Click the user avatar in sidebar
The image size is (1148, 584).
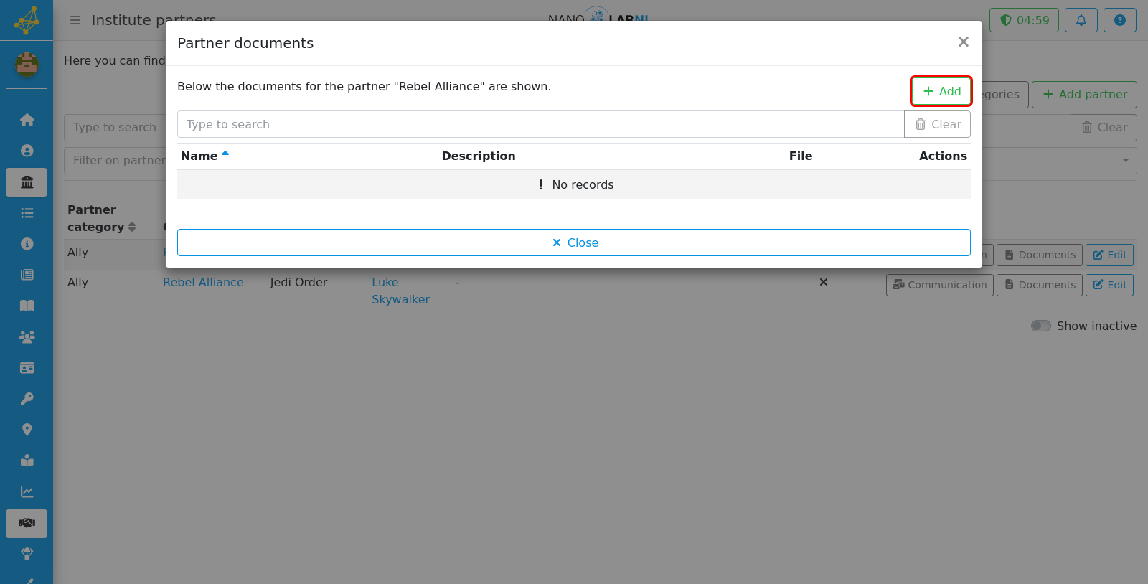[x=27, y=65]
